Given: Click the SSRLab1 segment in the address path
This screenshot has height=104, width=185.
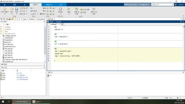Looking at the screenshot, I should click(x=32, y=19).
